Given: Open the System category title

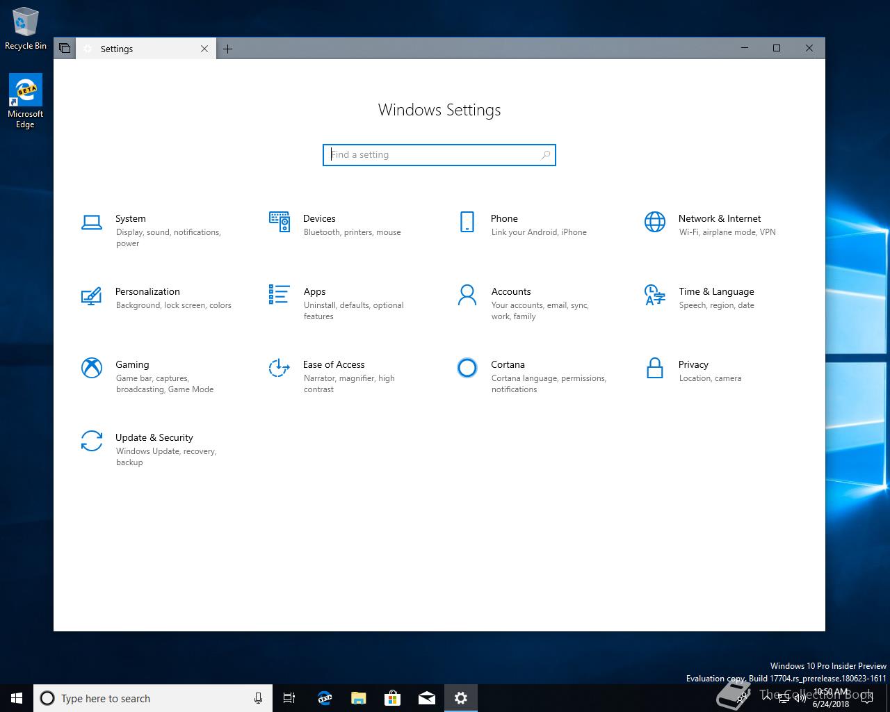Looking at the screenshot, I should [x=131, y=218].
